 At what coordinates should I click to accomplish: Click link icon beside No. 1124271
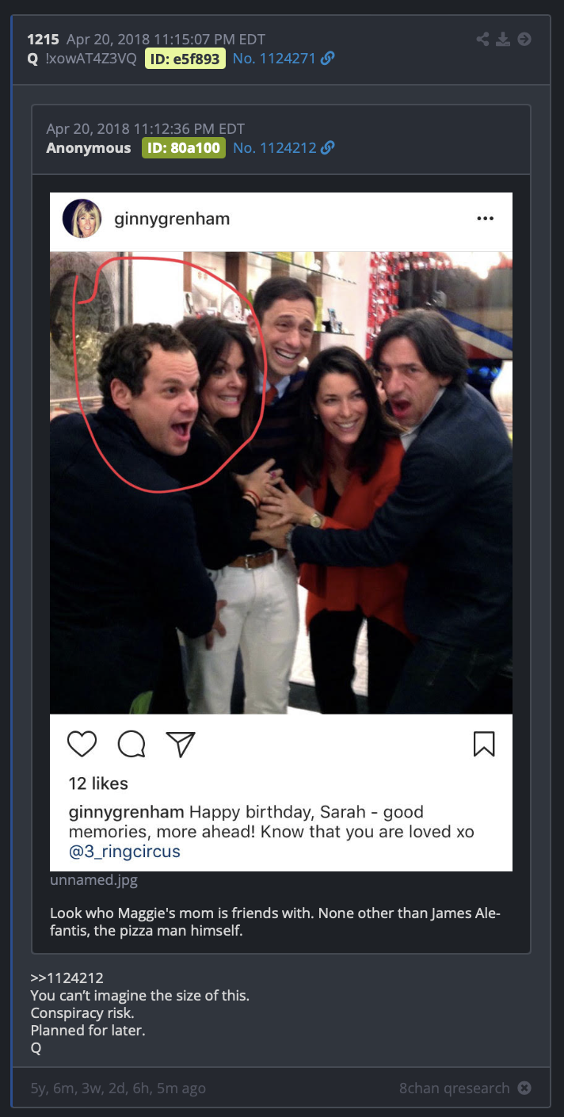point(327,59)
